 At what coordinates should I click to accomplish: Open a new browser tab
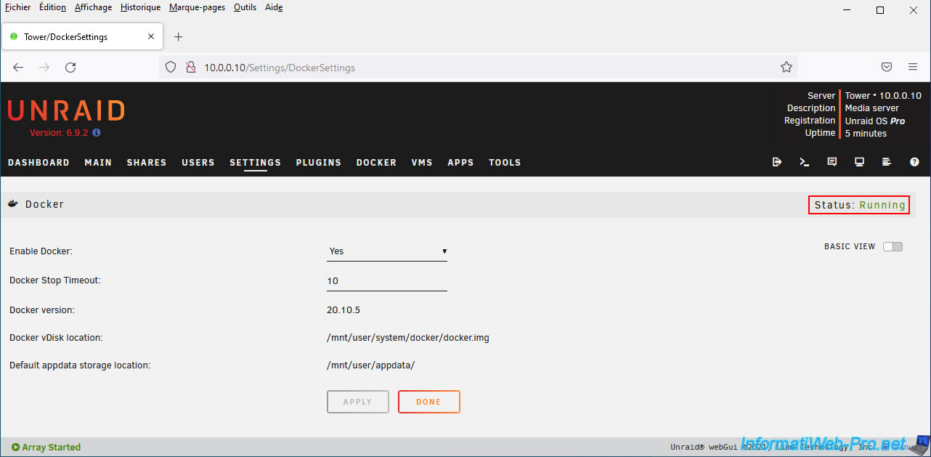point(179,37)
